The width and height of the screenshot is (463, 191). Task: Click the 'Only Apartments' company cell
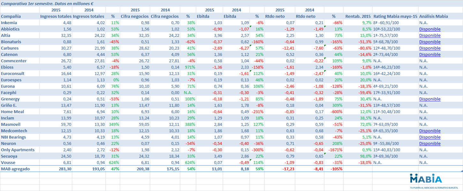point(18,150)
